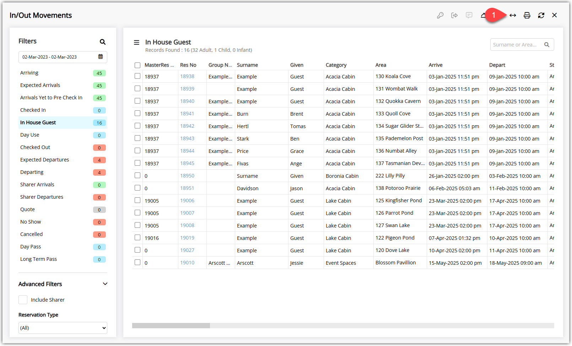Click the Filters search magnifier icon
The width and height of the screenshot is (572, 346).
pyautogui.click(x=103, y=42)
